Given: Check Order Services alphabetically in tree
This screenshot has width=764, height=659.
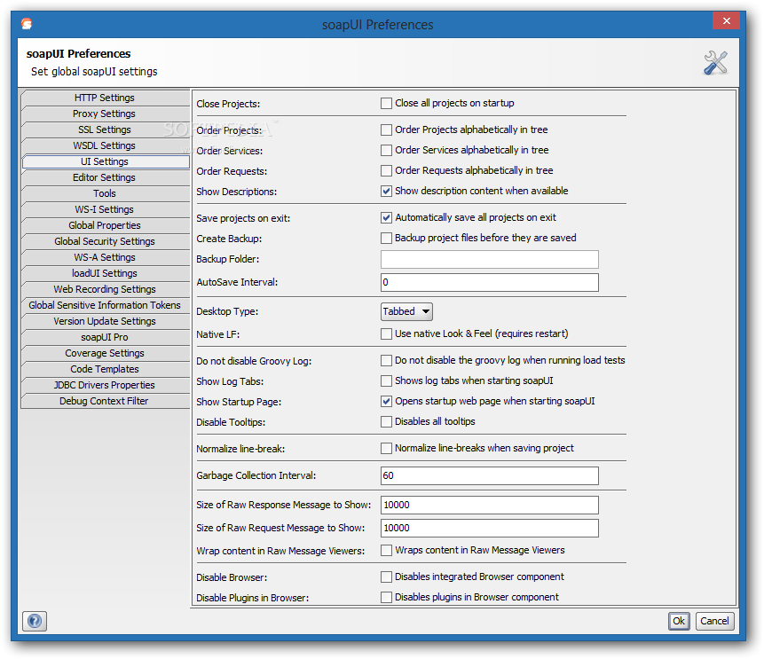Looking at the screenshot, I should [x=386, y=150].
